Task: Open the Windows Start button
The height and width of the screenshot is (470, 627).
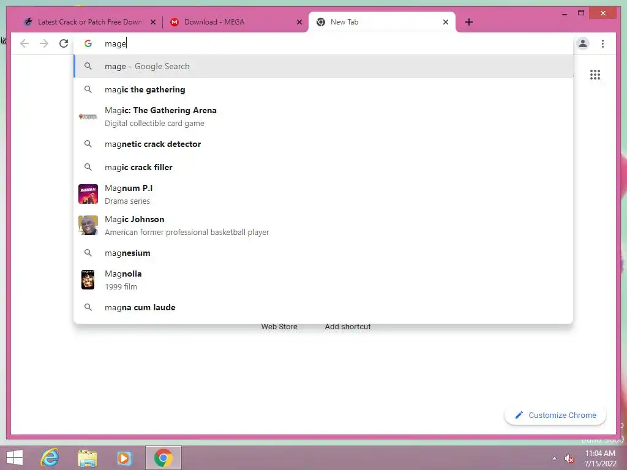Action: 15,458
